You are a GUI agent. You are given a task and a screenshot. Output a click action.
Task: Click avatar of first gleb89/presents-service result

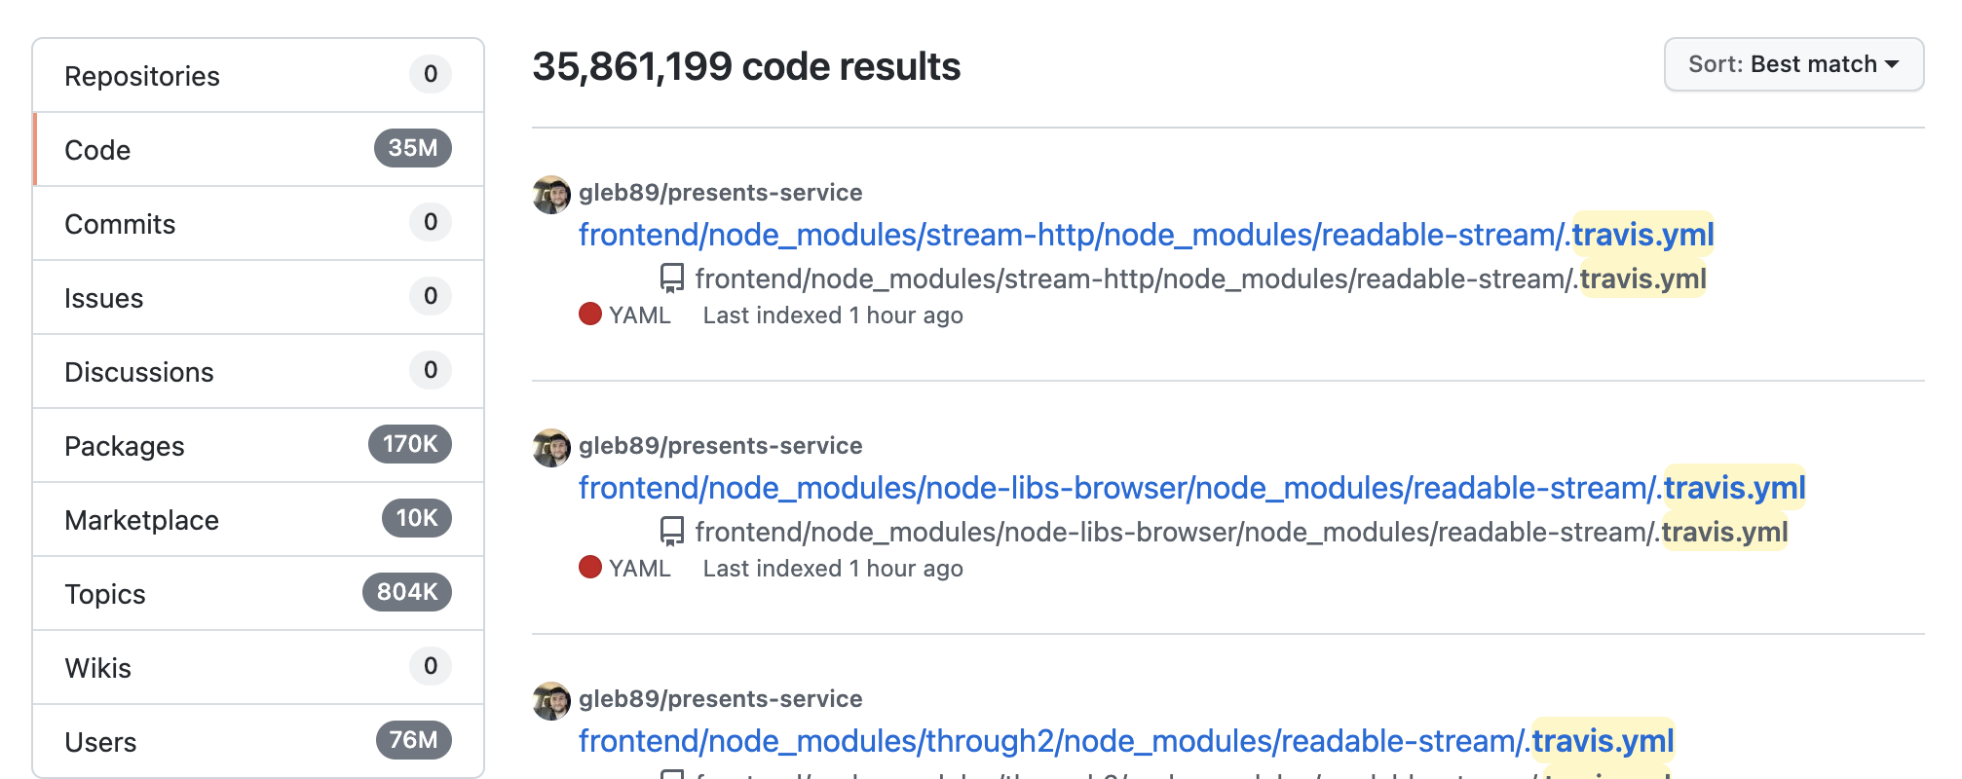click(x=551, y=195)
